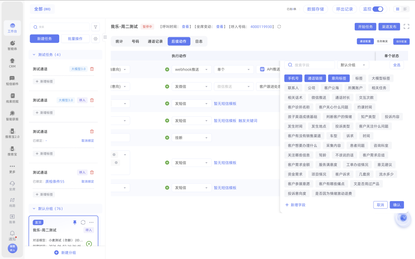The image size is (415, 259).
Task: Open the 坐席 headset sidebar icon
Action: coord(12,186)
